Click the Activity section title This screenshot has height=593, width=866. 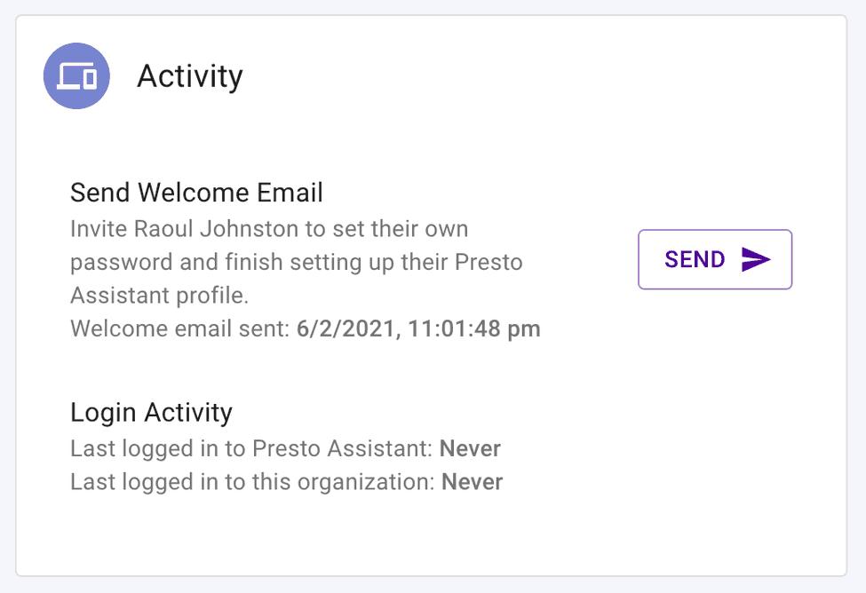190,76
